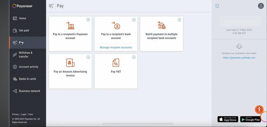Choose the Pay VAT option
267x127 pixels.
click(x=116, y=71)
